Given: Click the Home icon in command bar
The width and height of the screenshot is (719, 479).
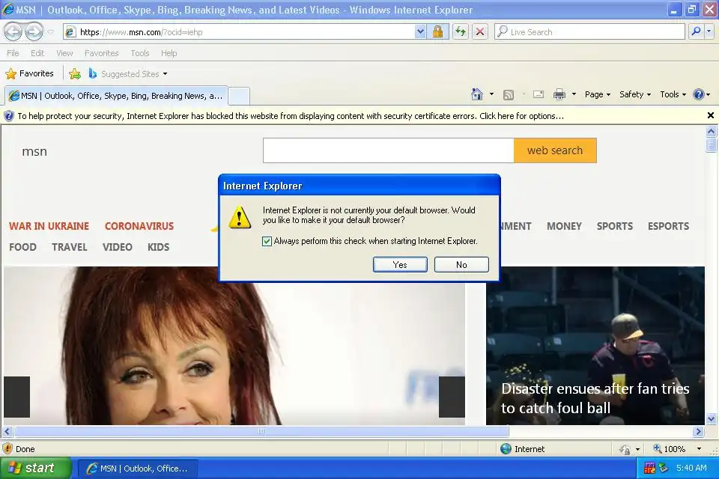Looking at the screenshot, I should pos(477,94).
